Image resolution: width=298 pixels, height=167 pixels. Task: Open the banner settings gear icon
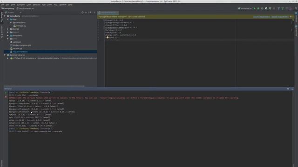click(291, 17)
